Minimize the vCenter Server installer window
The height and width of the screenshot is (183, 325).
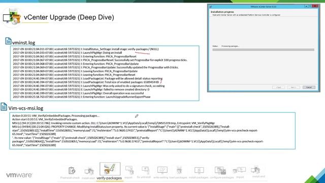[306, 7]
